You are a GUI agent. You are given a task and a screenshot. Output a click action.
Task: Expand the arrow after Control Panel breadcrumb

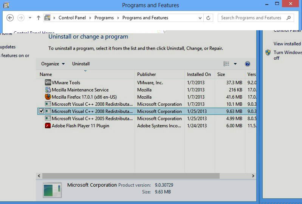coord(90,18)
